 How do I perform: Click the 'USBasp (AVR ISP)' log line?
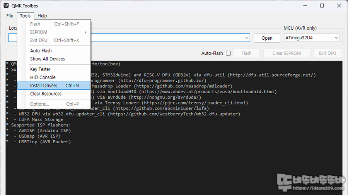[39, 136]
